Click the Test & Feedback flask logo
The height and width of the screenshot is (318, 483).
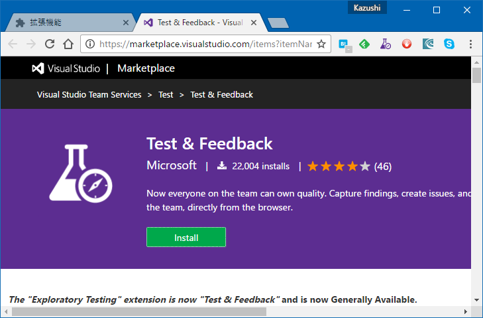coord(81,173)
